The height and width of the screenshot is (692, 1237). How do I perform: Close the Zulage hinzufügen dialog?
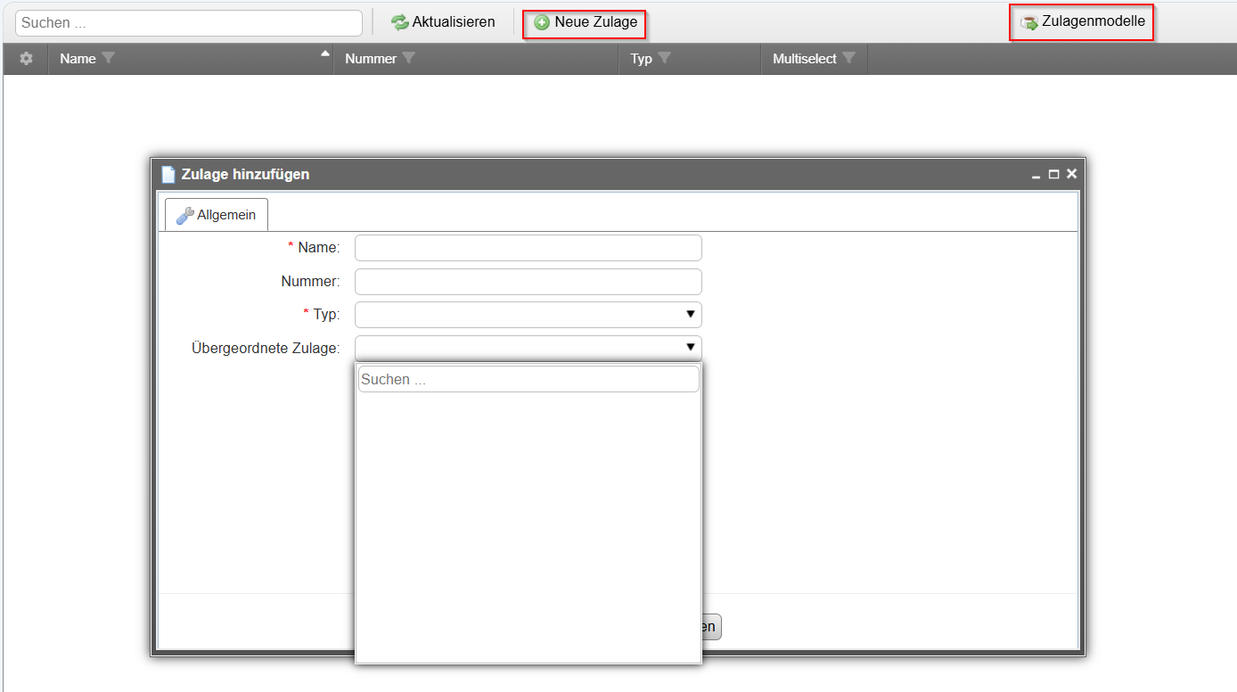[x=1071, y=174]
